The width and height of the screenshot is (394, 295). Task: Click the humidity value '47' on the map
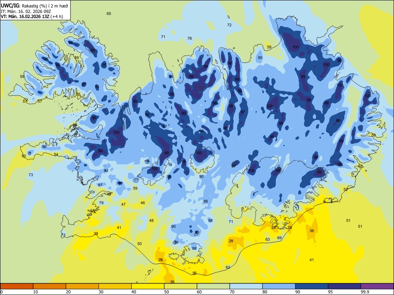pos(123,204)
